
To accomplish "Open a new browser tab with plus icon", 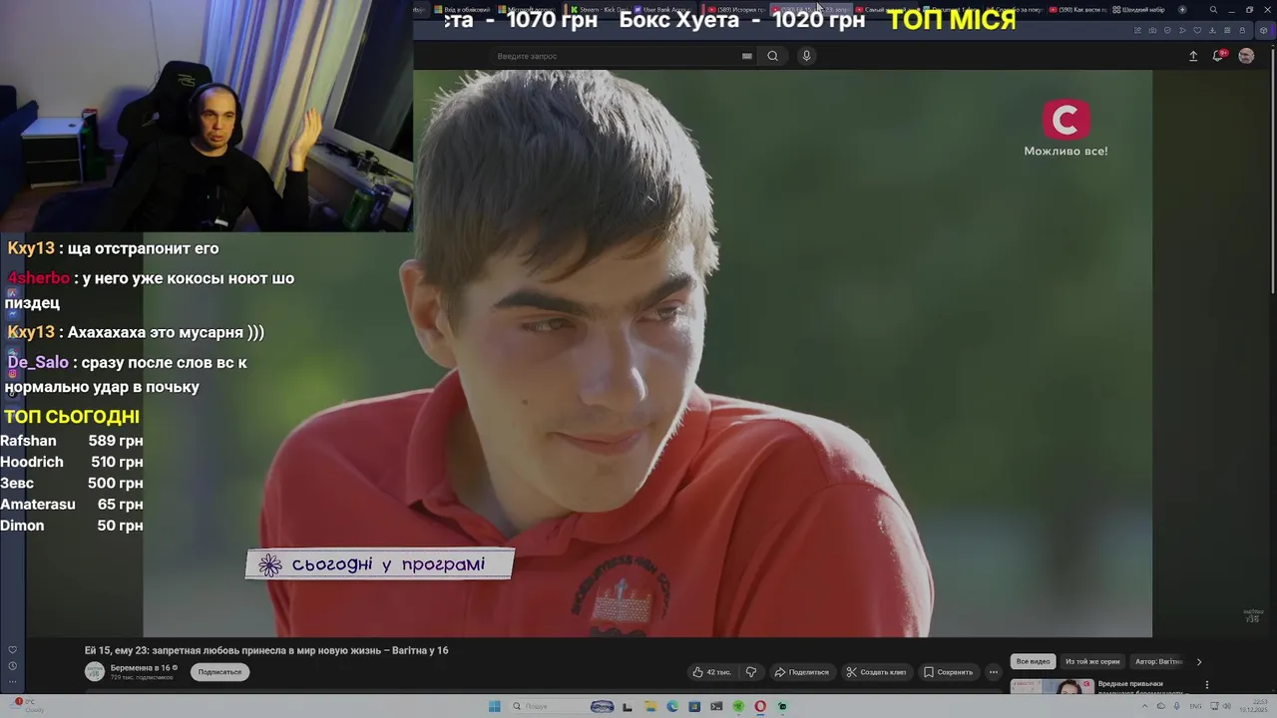I will [x=1182, y=10].
